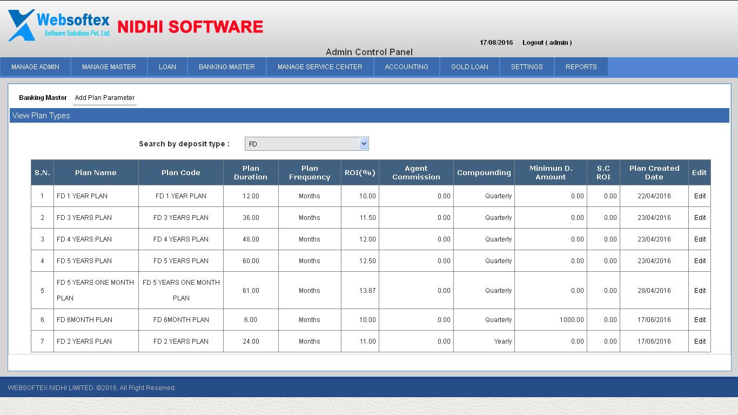
Task: Open the Reports menu
Action: coord(581,66)
